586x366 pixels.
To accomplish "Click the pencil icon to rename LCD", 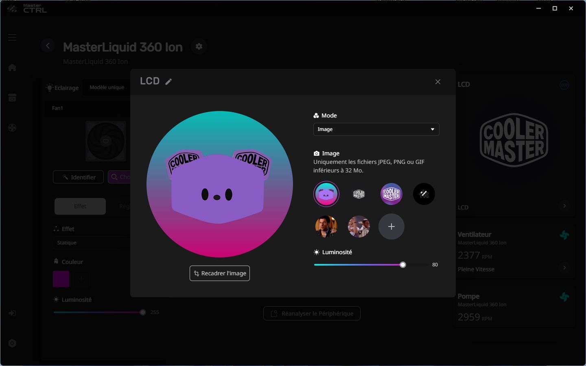I will click(168, 82).
